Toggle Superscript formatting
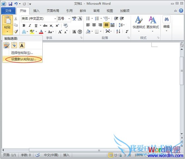Screen dimensions: 185x159 pyautogui.click(x=57, y=25)
